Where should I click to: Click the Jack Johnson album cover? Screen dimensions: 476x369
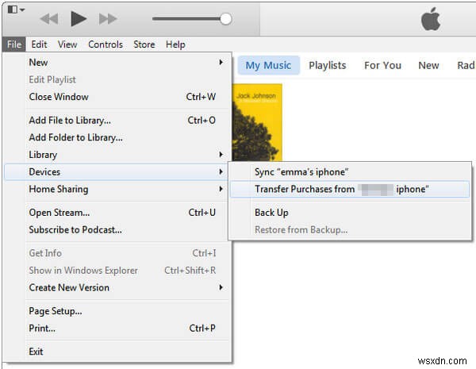(257, 122)
